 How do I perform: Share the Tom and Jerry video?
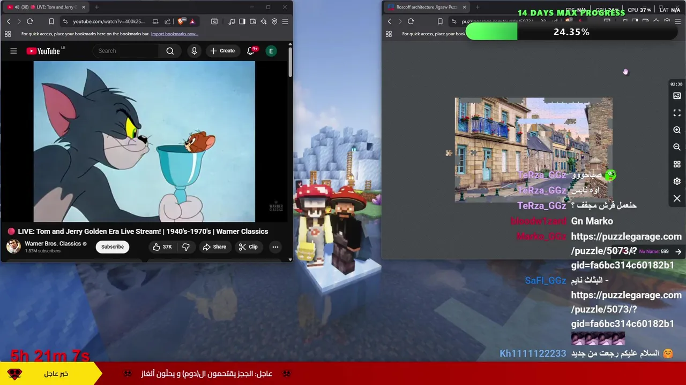tap(214, 247)
